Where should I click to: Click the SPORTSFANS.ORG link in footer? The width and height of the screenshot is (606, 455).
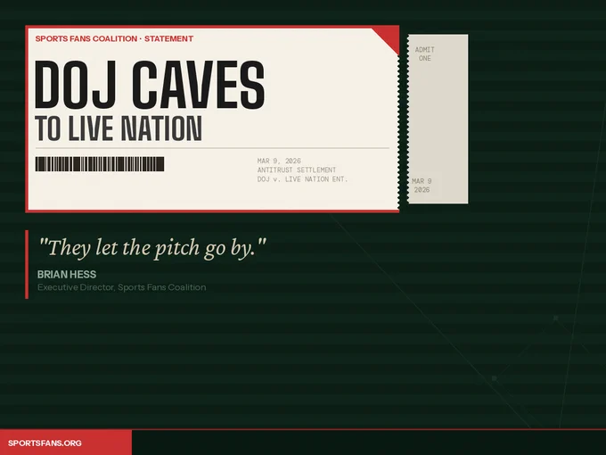tap(45, 443)
